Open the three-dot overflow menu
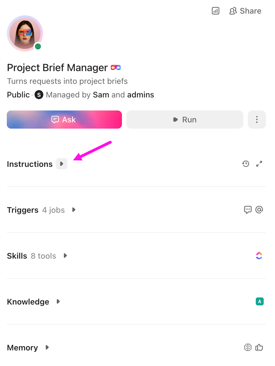Screen dimensions: 275x366 pyautogui.click(x=257, y=119)
